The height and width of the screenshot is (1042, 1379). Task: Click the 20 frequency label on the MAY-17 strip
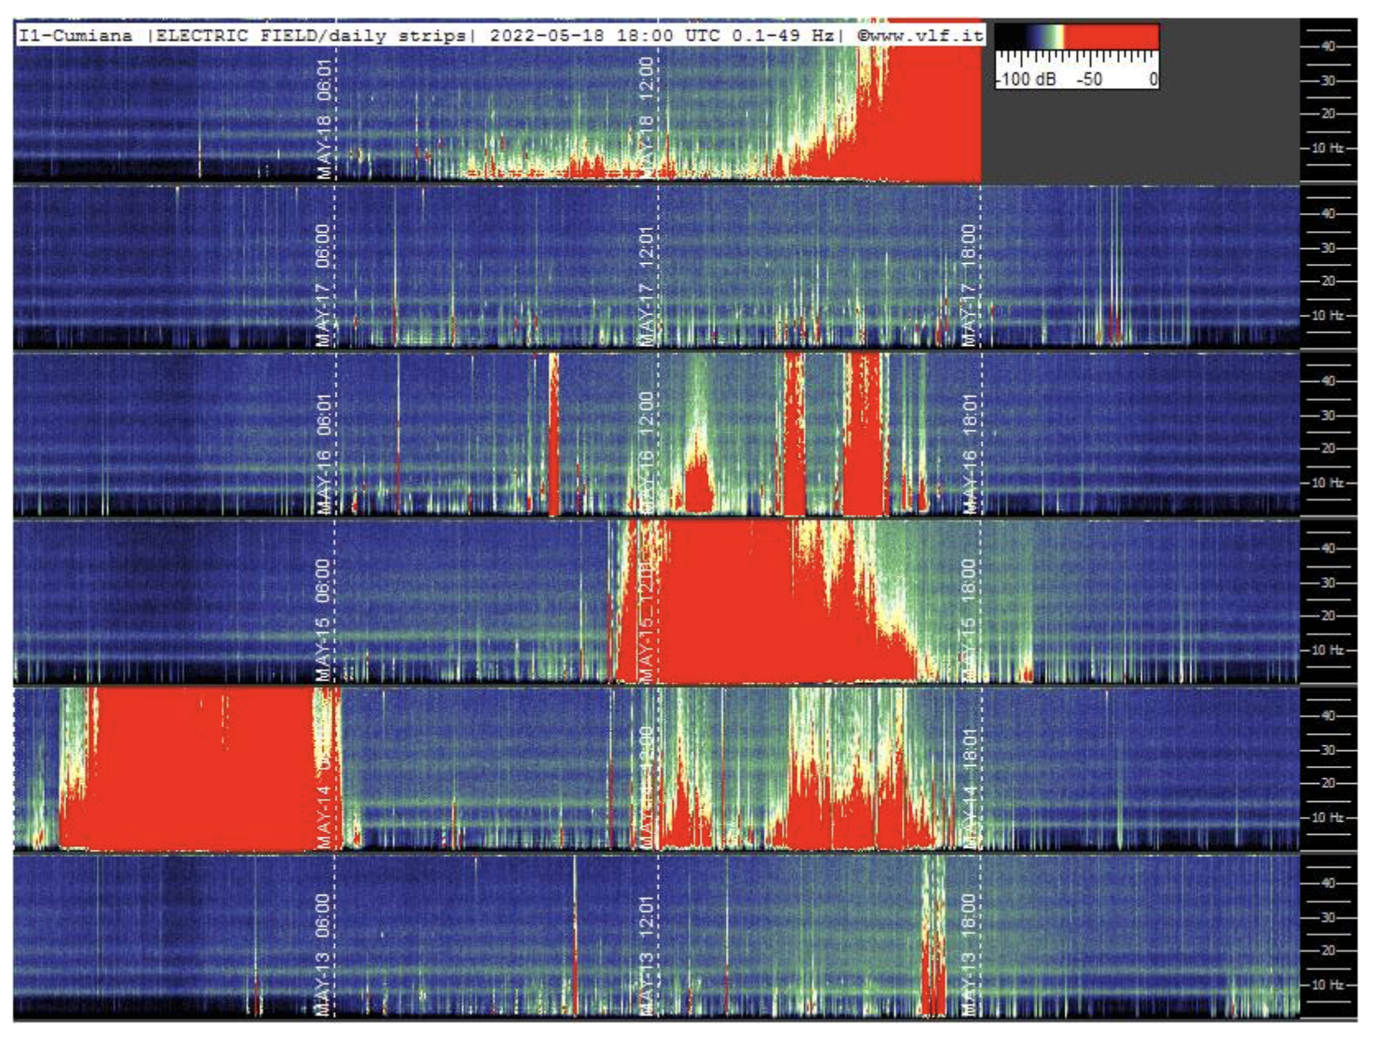click(1327, 281)
